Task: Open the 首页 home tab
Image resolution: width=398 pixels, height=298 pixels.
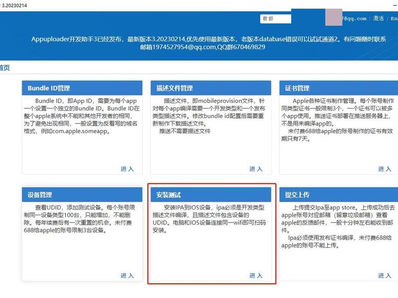Action: (x=4, y=68)
